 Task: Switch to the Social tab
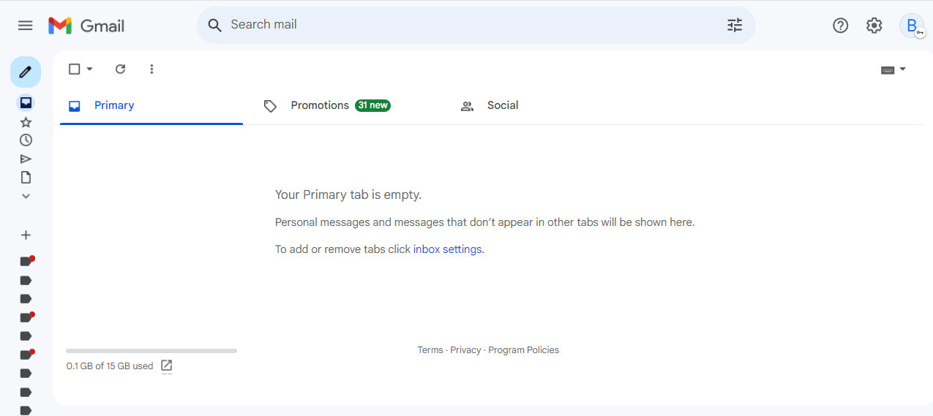point(490,106)
